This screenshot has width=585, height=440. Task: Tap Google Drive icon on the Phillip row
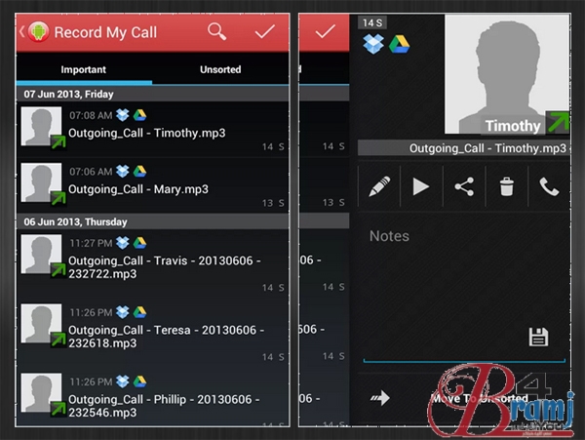pyautogui.click(x=139, y=381)
